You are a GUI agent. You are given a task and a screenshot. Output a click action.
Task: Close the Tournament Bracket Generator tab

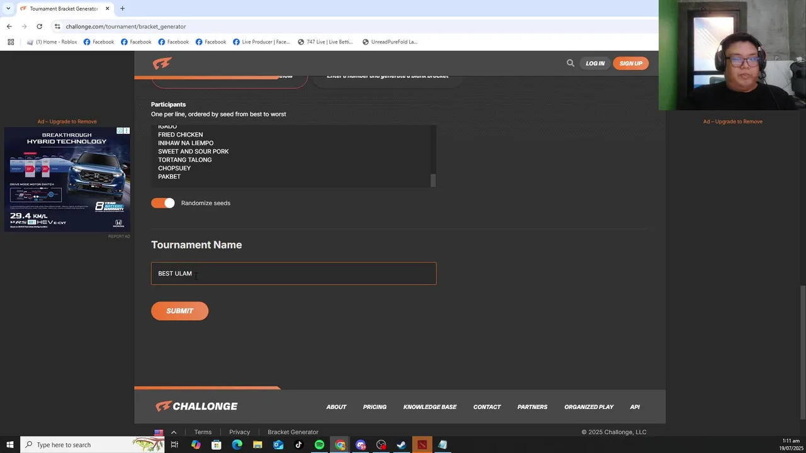point(107,9)
